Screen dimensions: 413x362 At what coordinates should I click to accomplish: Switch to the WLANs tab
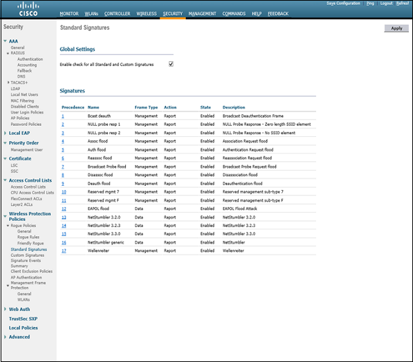coord(91,14)
